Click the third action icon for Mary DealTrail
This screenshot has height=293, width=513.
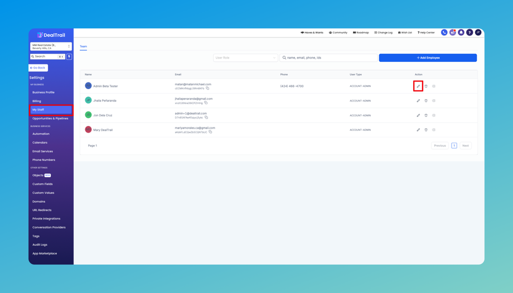coord(434,130)
